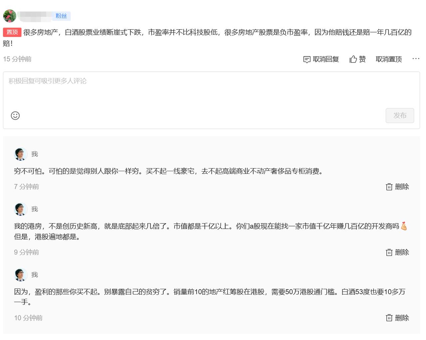
Task: Click the pinned comment text 很多房地产
Action: [207, 38]
